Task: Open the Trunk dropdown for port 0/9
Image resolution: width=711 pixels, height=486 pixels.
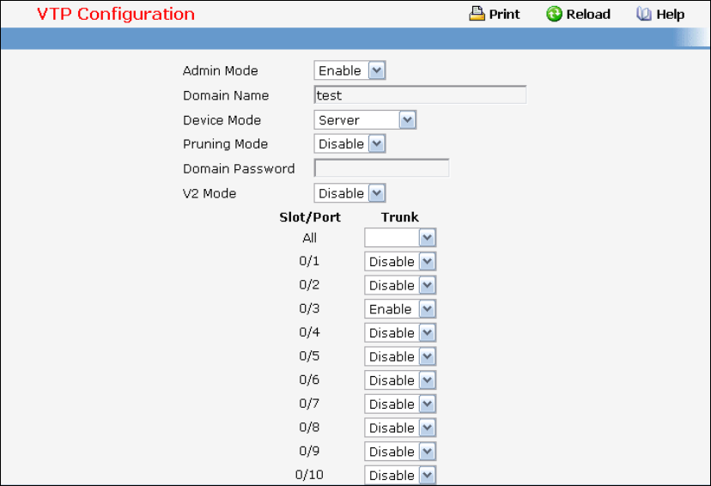Action: pyautogui.click(x=400, y=452)
